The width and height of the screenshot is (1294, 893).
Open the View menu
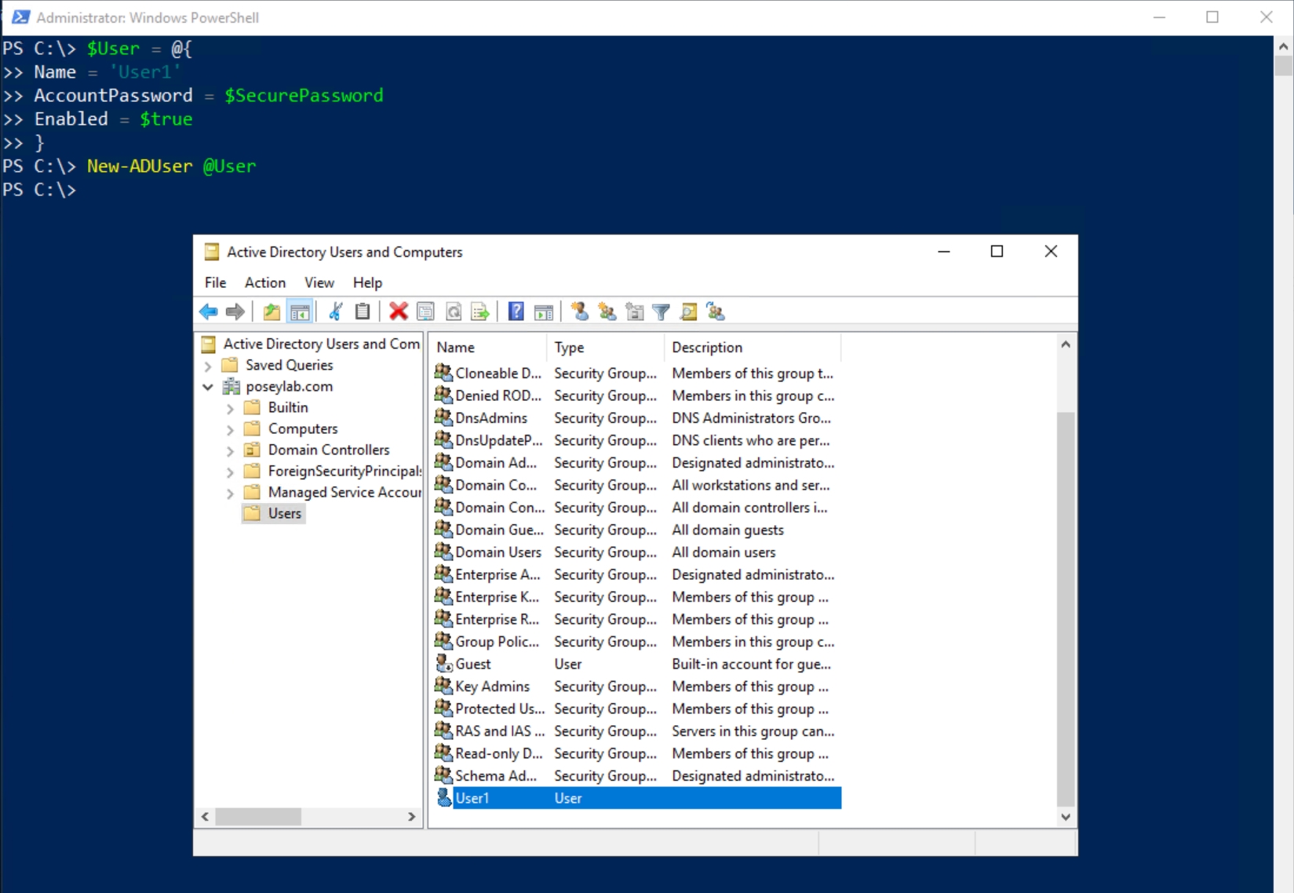pos(319,282)
